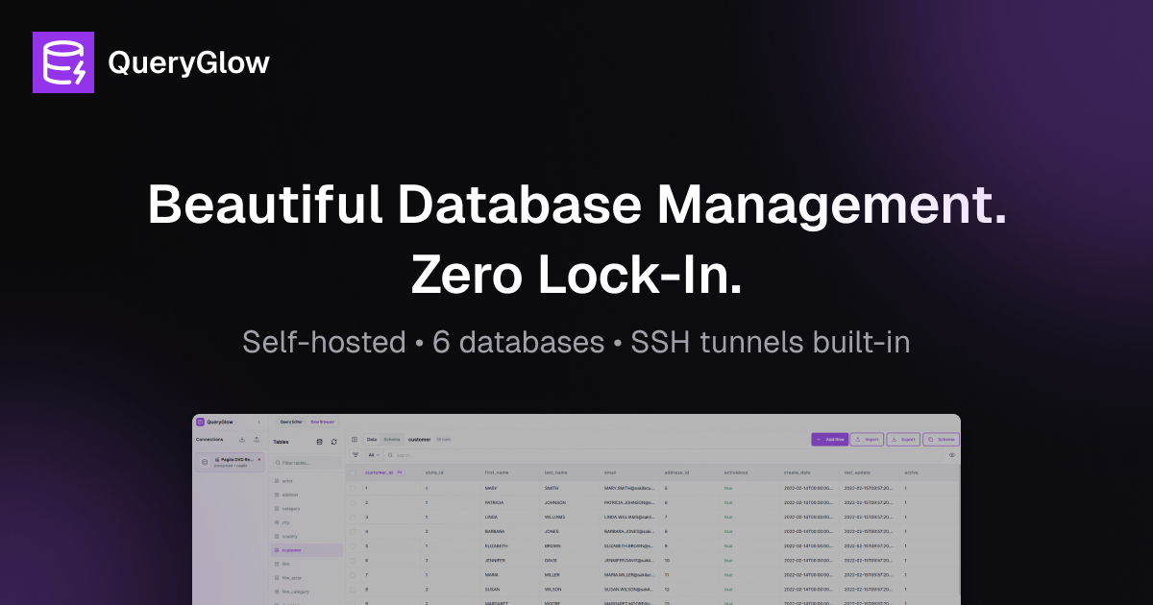Image resolution: width=1153 pixels, height=605 pixels.
Task: Switch to the Schema tab beside Data
Action: pos(392,439)
